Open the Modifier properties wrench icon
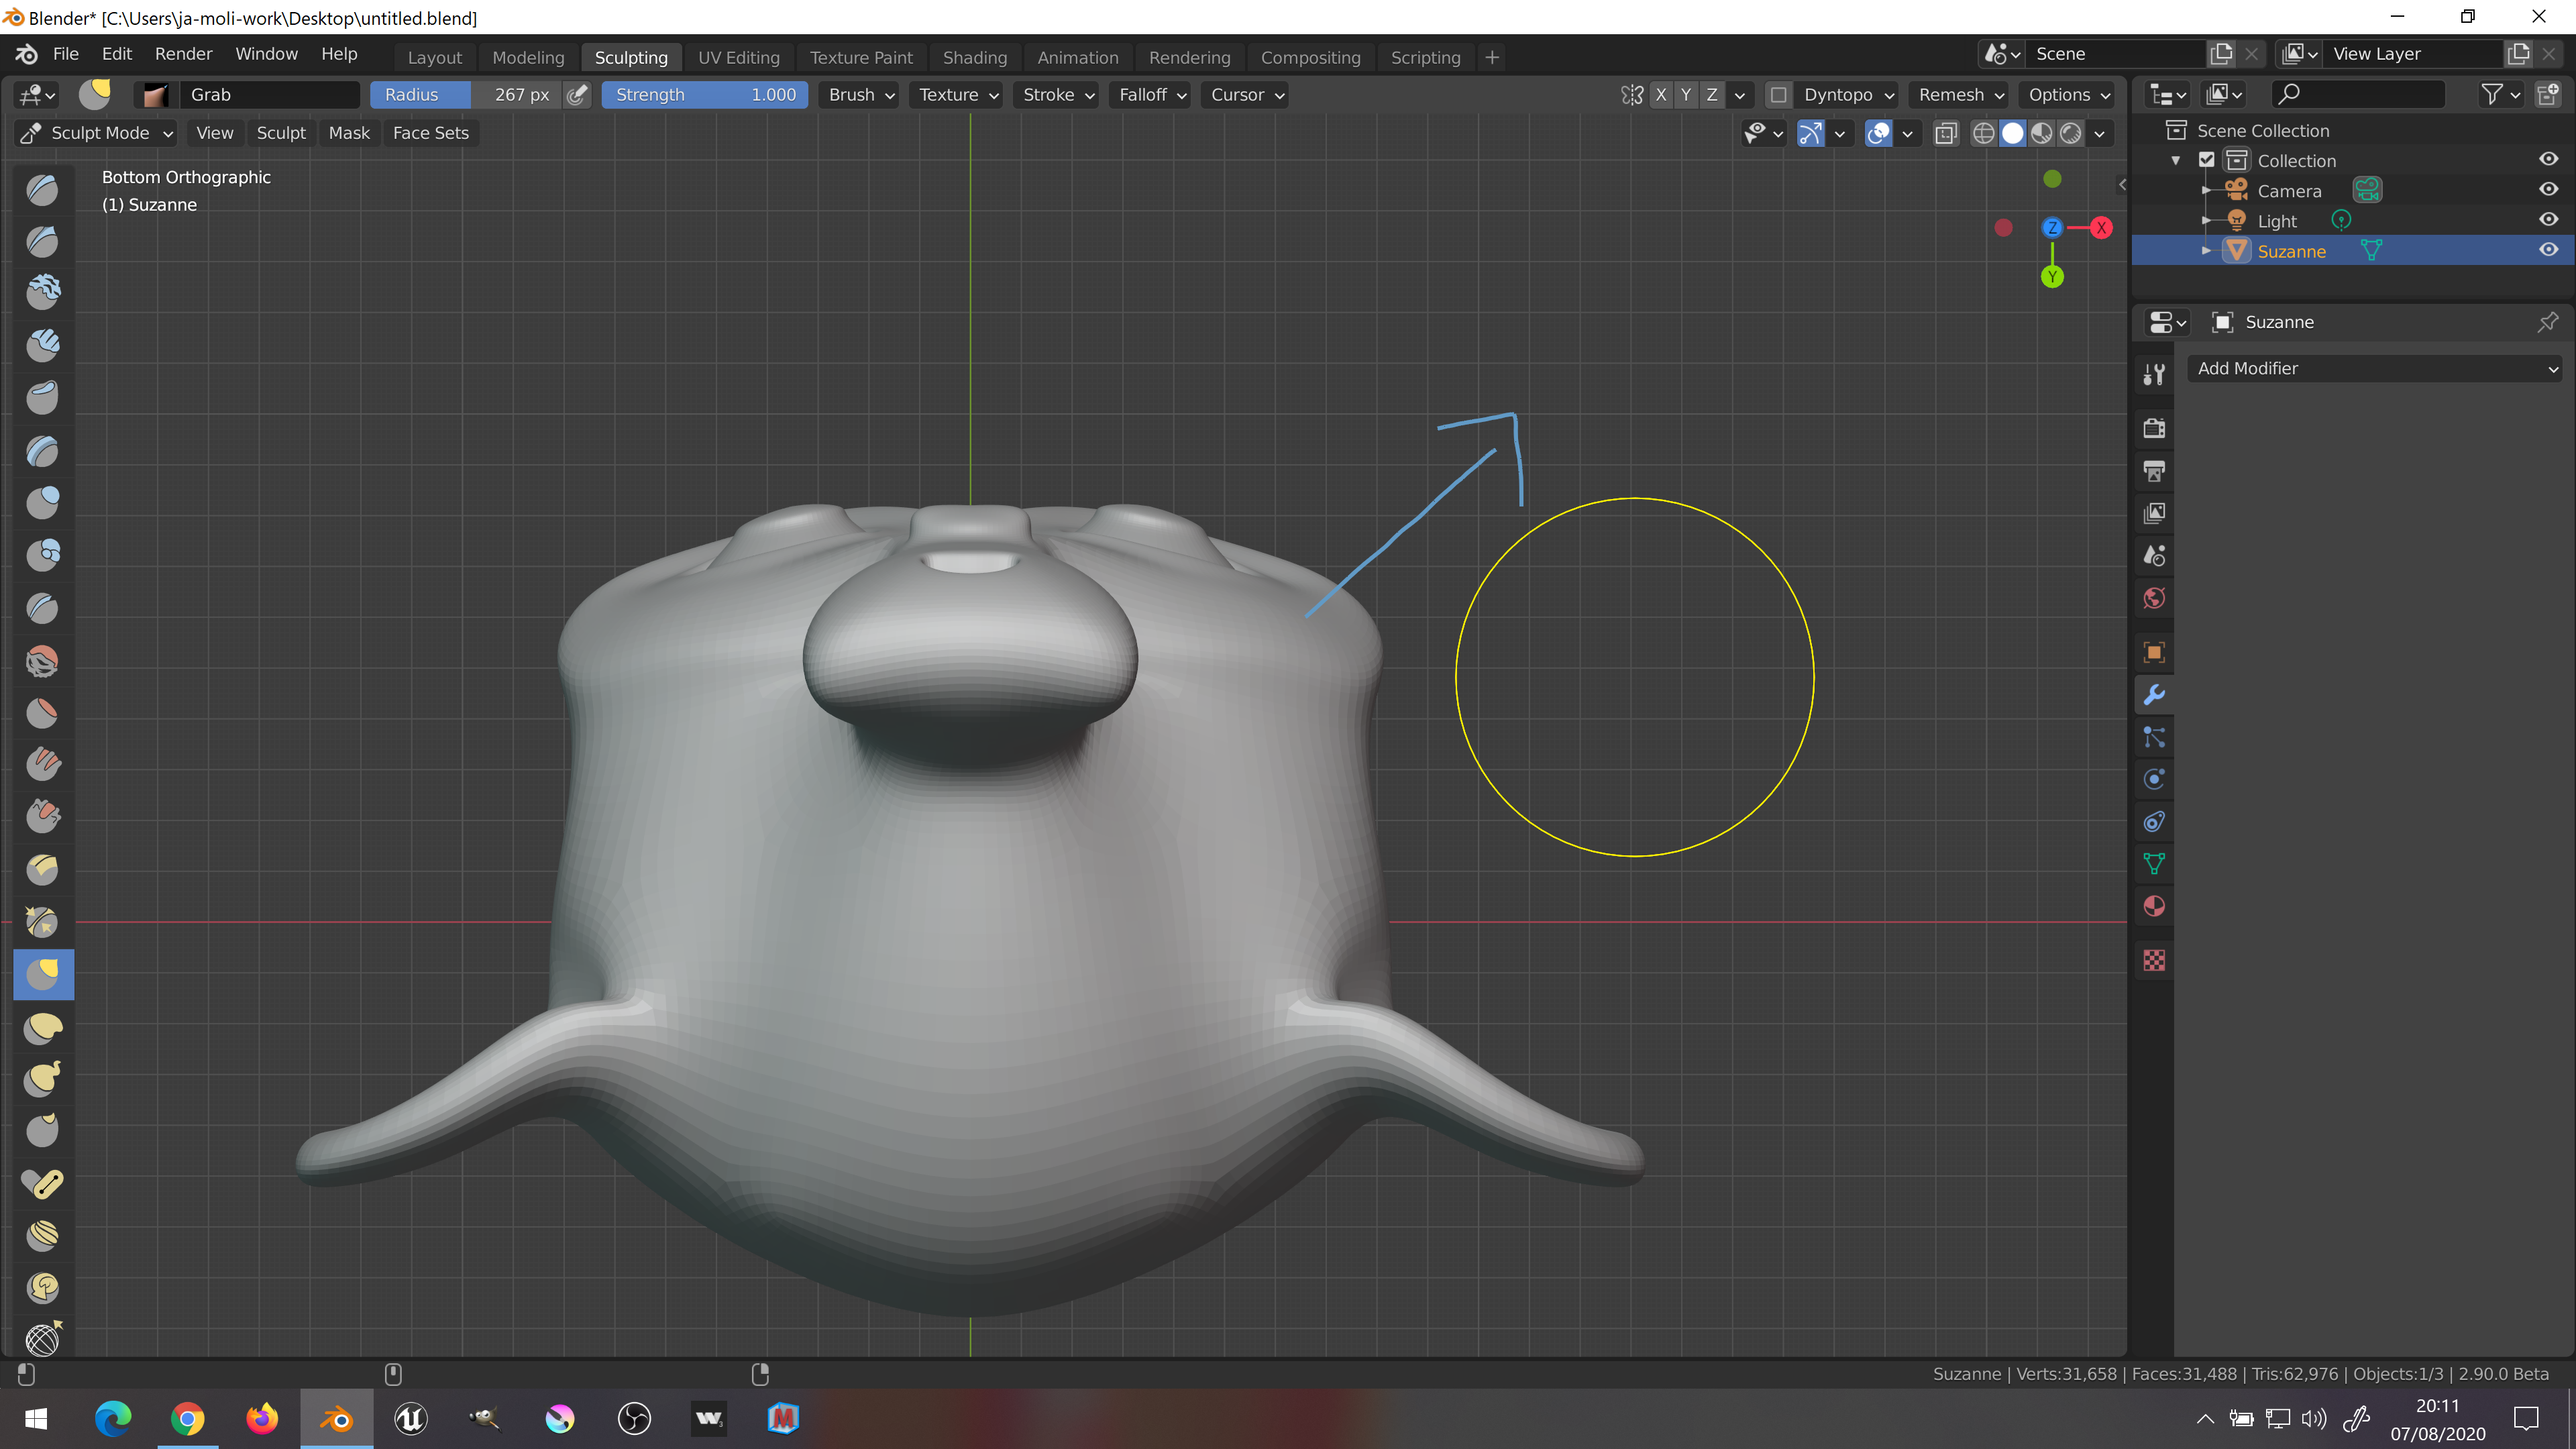 [x=2154, y=695]
